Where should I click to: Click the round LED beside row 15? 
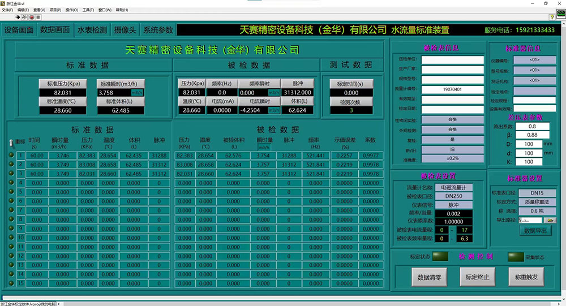point(11,283)
